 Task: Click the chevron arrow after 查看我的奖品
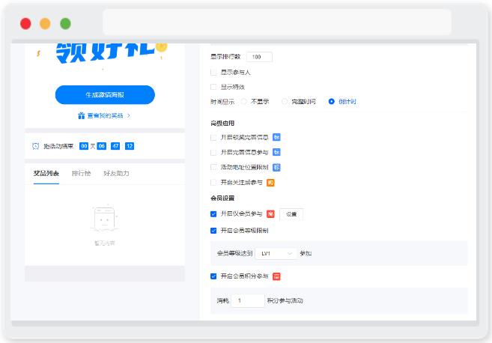pyautogui.click(x=129, y=116)
